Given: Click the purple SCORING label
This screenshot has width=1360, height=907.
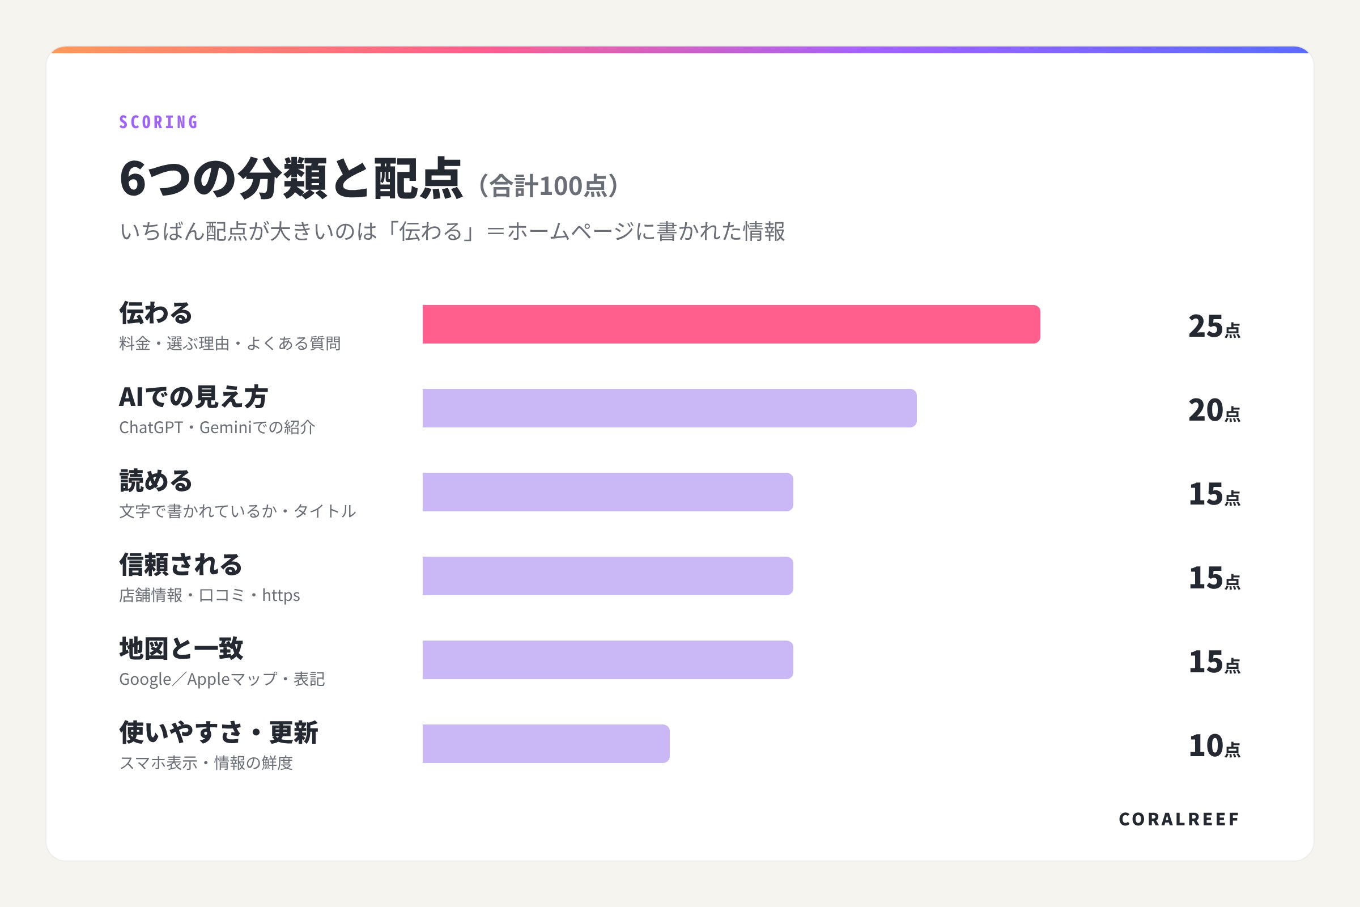Looking at the screenshot, I should click(x=159, y=122).
